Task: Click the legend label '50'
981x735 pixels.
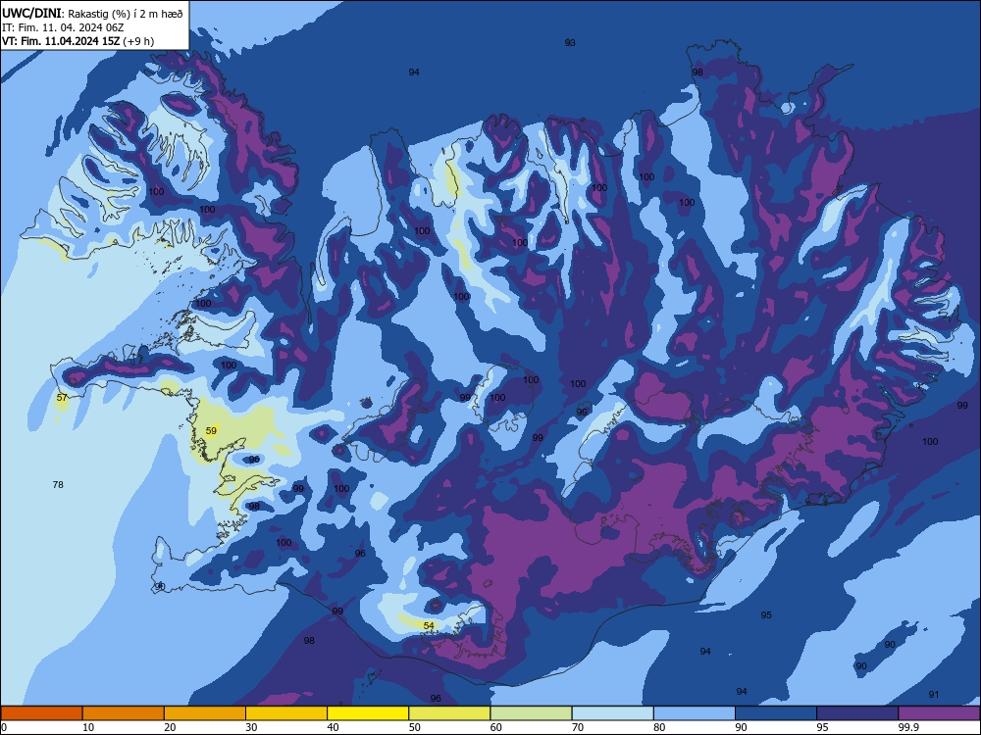Action: click(415, 727)
